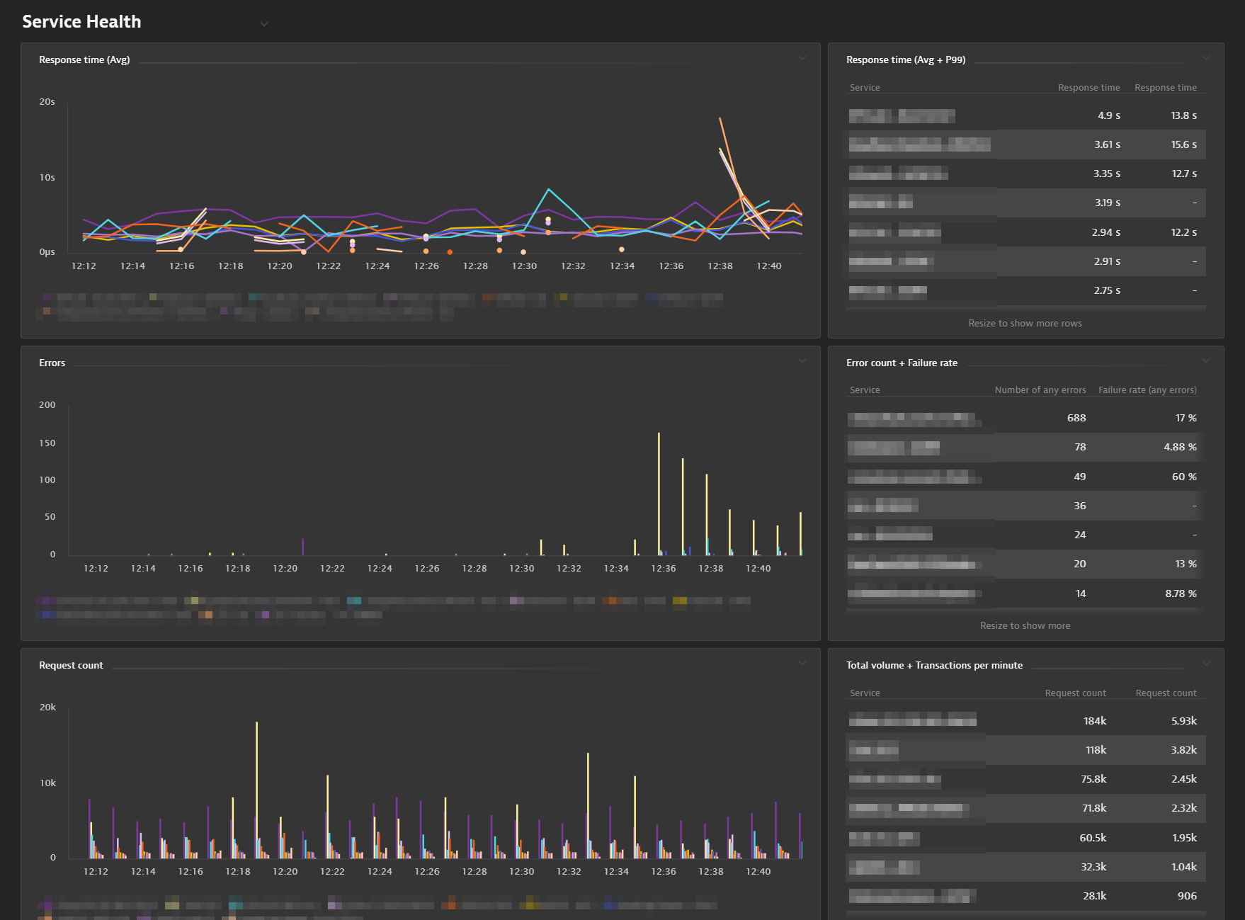Select the 2.91 s response time cell
Image resolution: width=1245 pixels, height=920 pixels.
[1107, 261]
